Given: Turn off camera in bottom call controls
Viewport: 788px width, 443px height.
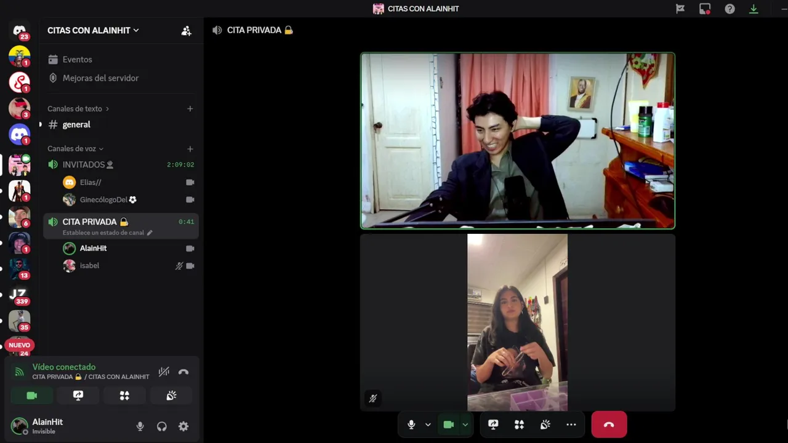Looking at the screenshot, I should tap(449, 425).
